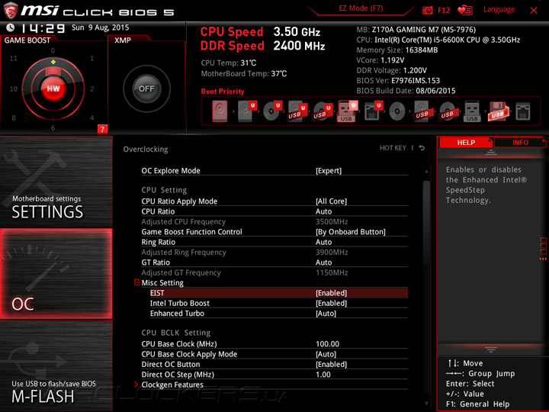Change Intel Turbo Boost Enabled value
This screenshot has width=549, height=412.
(331, 303)
